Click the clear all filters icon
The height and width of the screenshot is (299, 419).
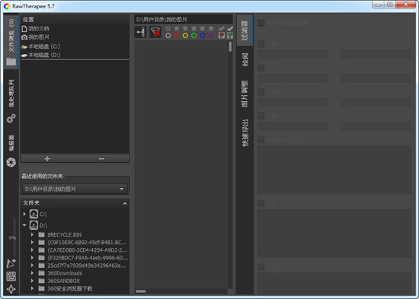155,32
